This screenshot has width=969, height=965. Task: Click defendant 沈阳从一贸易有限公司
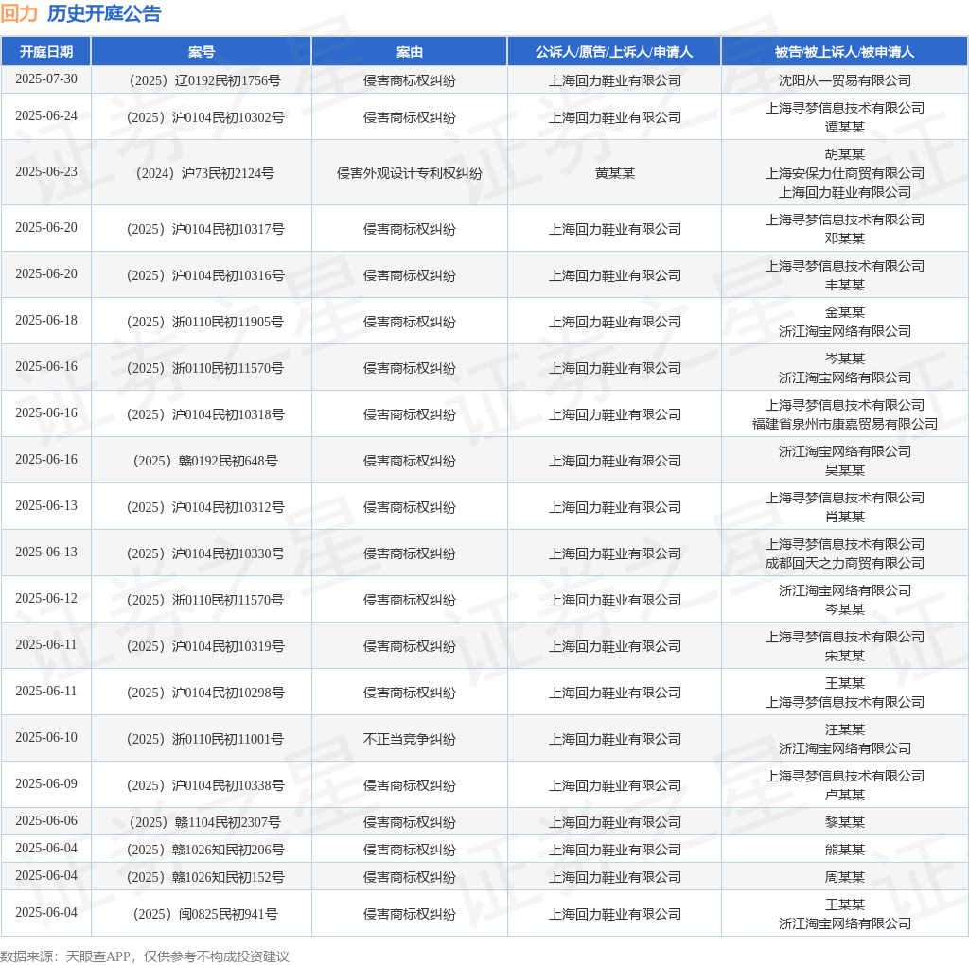tap(845, 80)
